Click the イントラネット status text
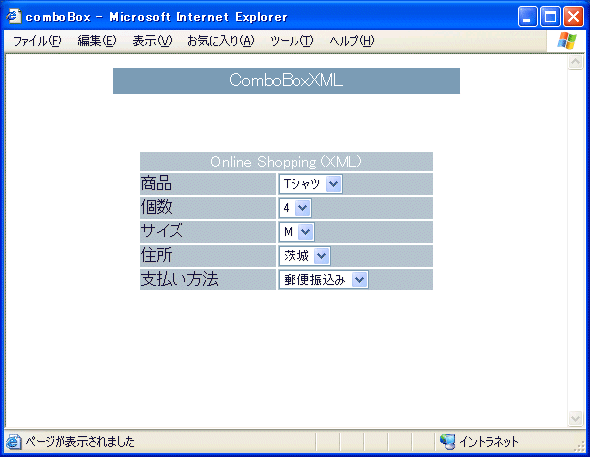The height and width of the screenshot is (457, 590). (489, 441)
